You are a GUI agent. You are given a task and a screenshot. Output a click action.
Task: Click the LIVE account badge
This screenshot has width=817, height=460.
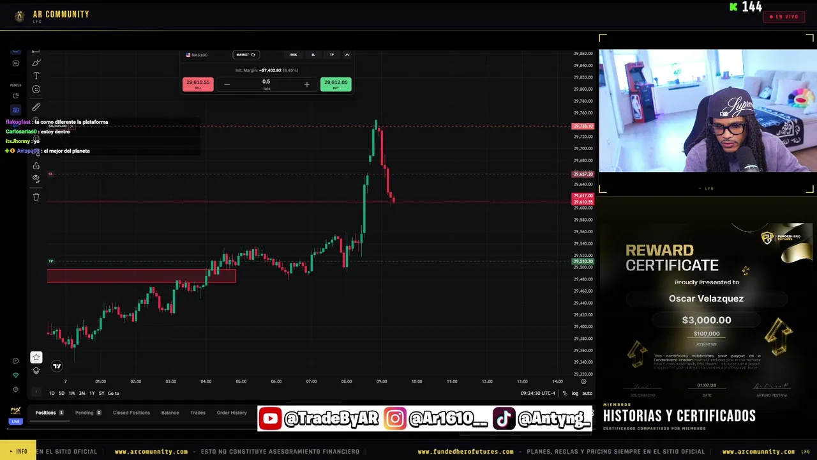(16, 422)
